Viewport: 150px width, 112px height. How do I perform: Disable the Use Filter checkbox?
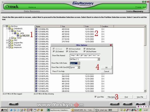(x=96, y=97)
